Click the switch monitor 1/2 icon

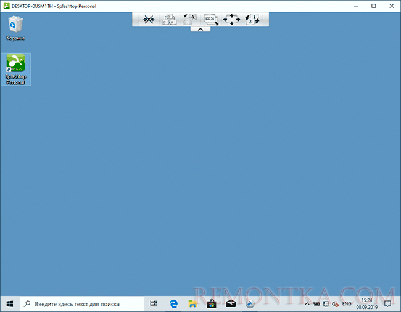tap(252, 20)
